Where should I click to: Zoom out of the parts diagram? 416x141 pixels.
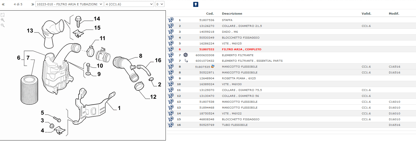point(3,25)
